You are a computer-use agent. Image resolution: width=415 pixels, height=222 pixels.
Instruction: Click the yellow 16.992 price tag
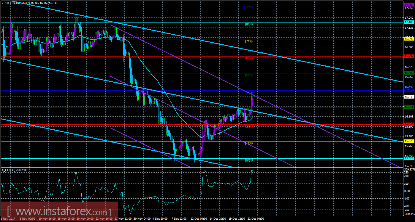pyautogui.click(x=409, y=39)
